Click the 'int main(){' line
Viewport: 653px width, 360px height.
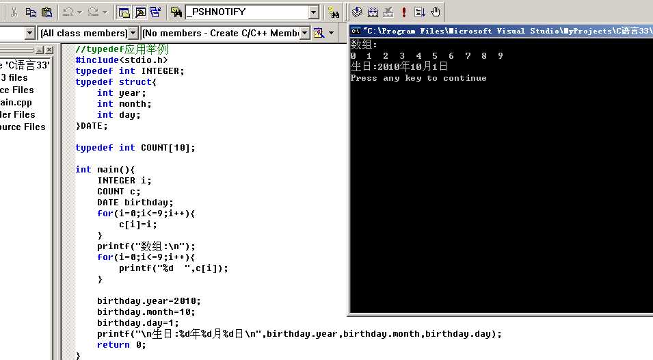tap(105, 170)
